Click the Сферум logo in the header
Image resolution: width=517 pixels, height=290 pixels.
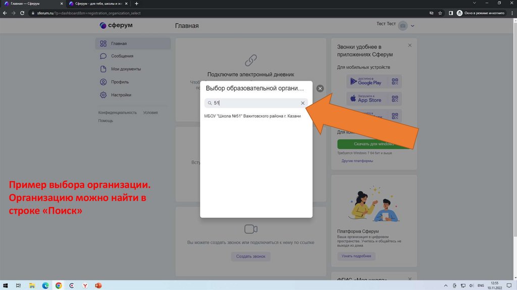coord(116,25)
